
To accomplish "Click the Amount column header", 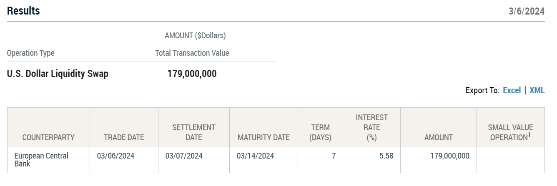I will (438, 137).
